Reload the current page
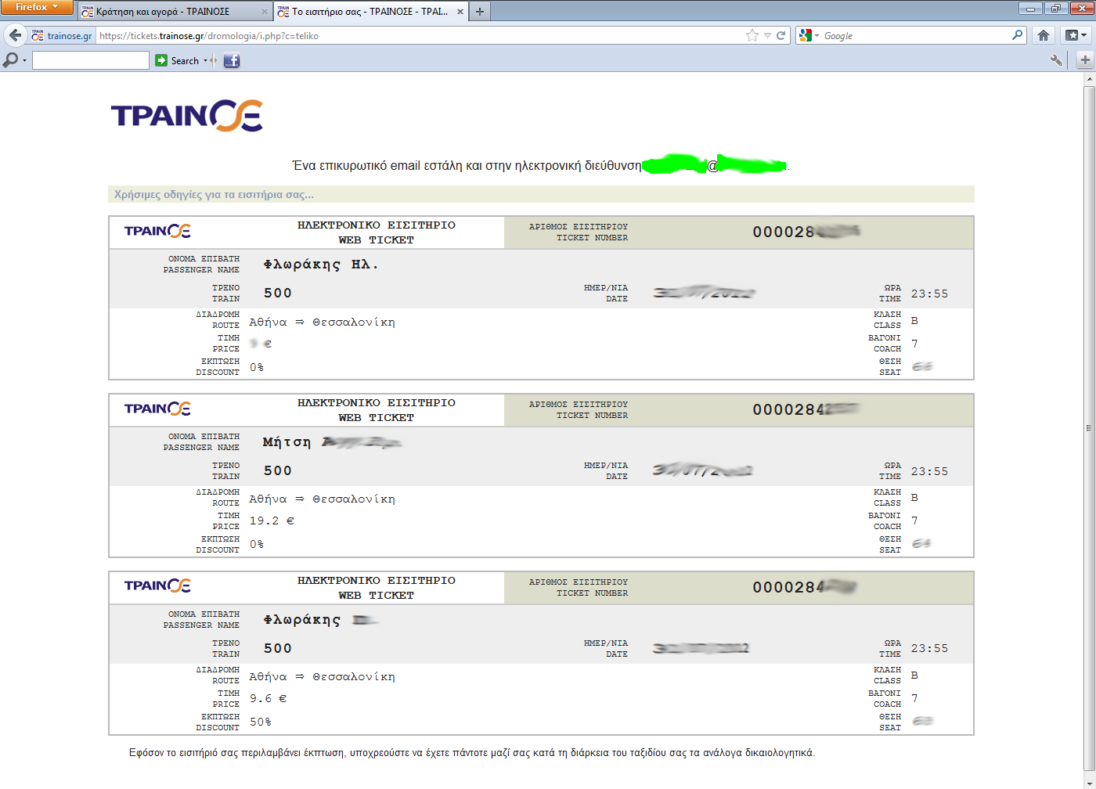Viewport: 1096px width, 789px height. point(781,35)
